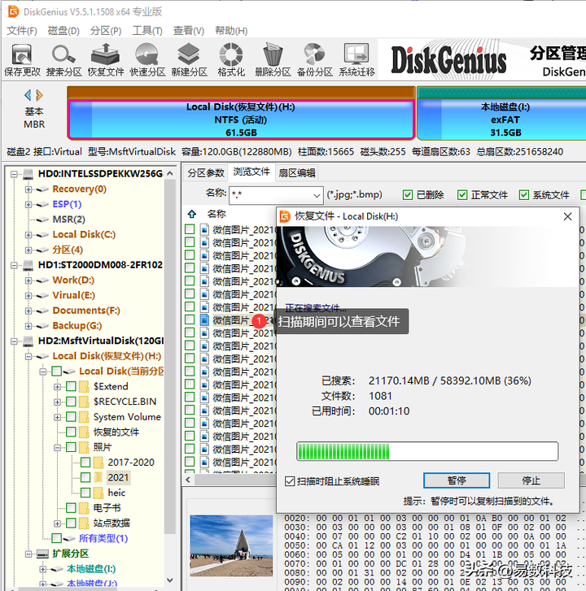
Task: Check the 恢复的文件 folder checkbox
Action: click(71, 432)
